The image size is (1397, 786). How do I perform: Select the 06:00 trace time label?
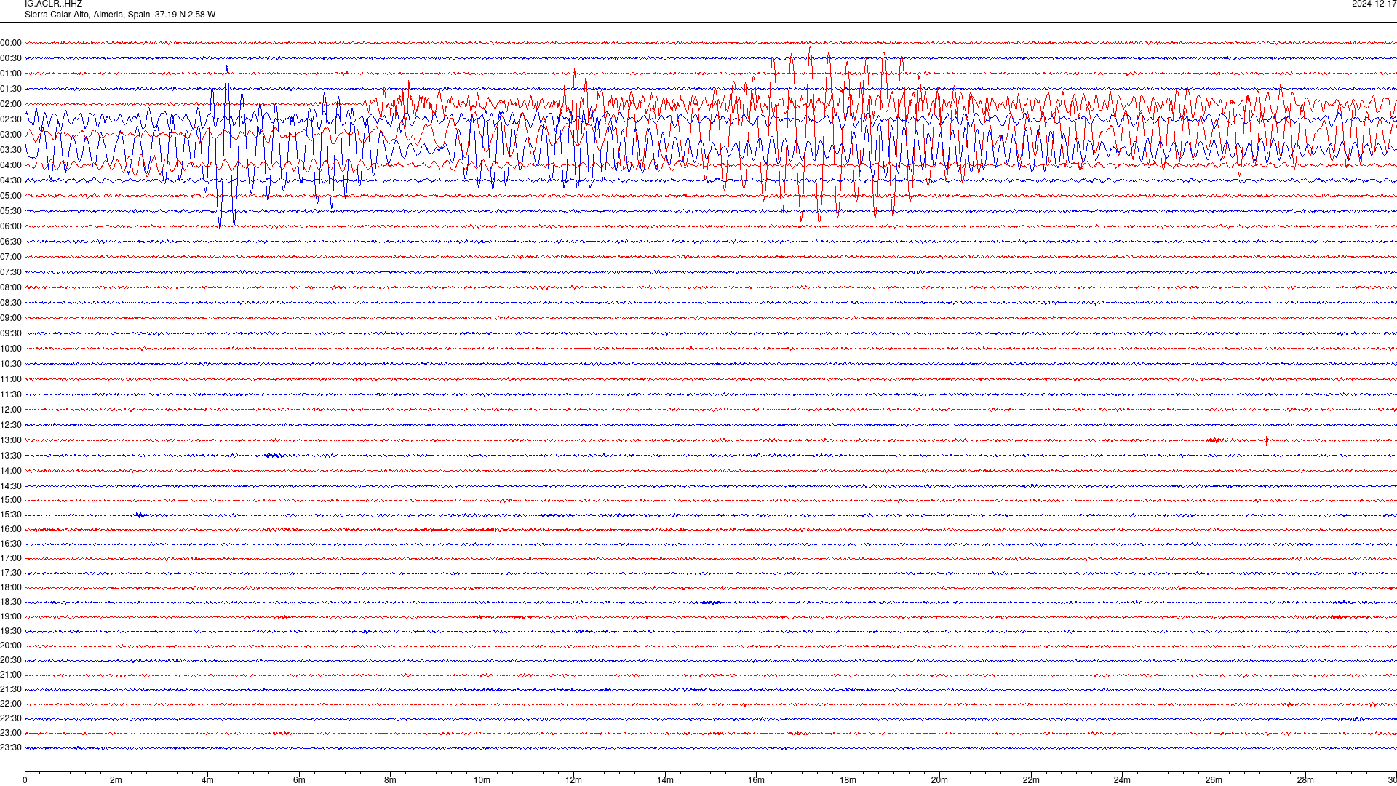point(11,226)
